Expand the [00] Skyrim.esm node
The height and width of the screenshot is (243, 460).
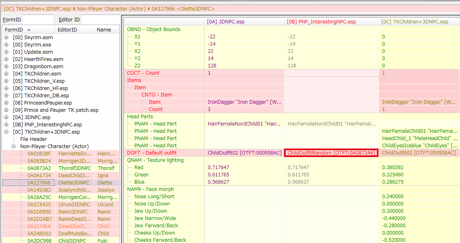pyautogui.click(x=6, y=37)
